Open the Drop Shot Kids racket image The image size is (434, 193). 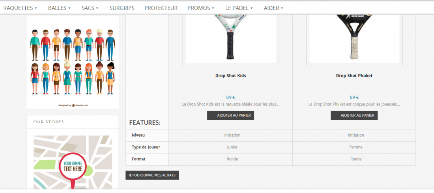[230, 39]
